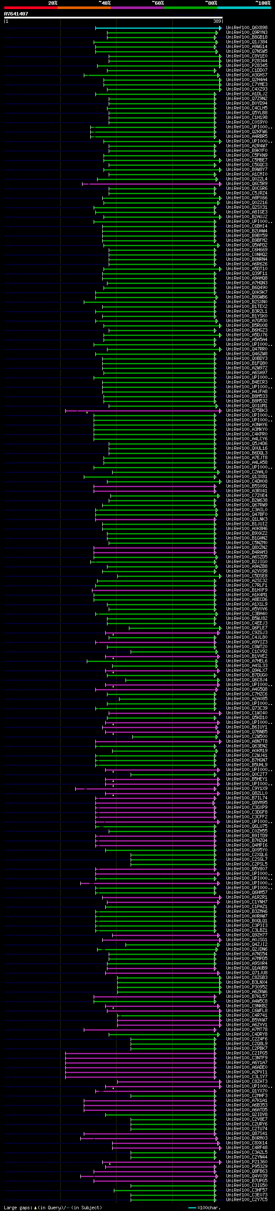Select hit UniRef100_Q7NSW5
The height and width of the screenshot is (1211, 275).
point(247,51)
